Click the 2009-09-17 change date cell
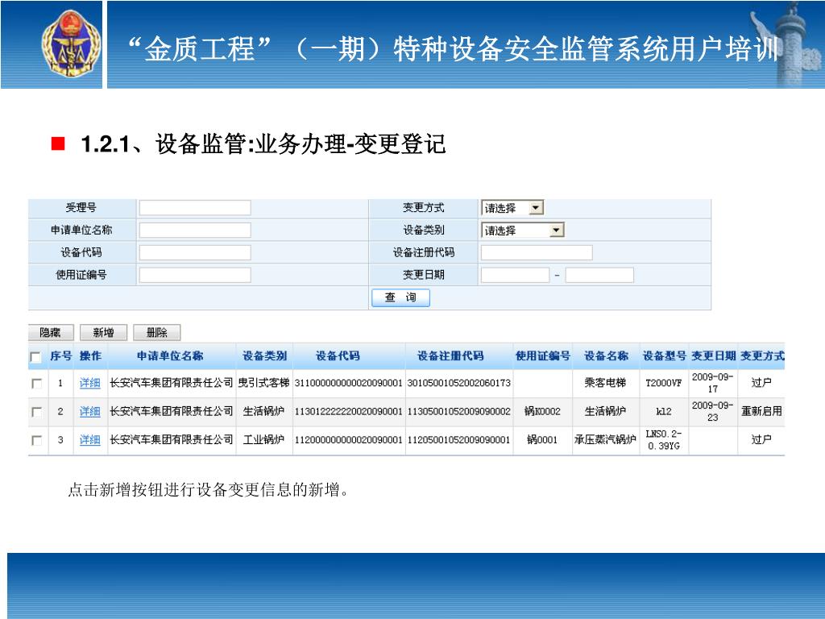Image resolution: width=825 pixels, height=619 pixels. click(x=712, y=383)
